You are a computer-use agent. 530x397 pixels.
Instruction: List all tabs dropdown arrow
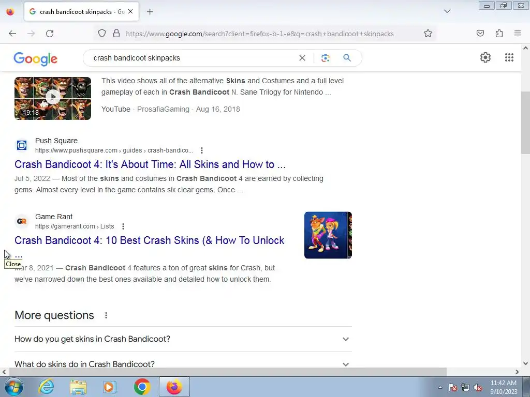pyautogui.click(x=447, y=11)
